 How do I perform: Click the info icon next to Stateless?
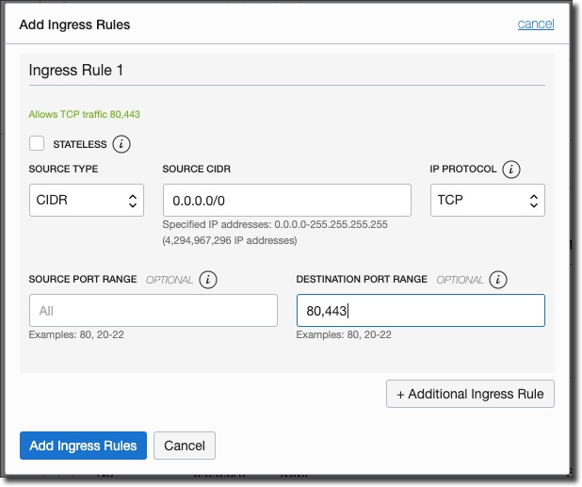pos(121,144)
